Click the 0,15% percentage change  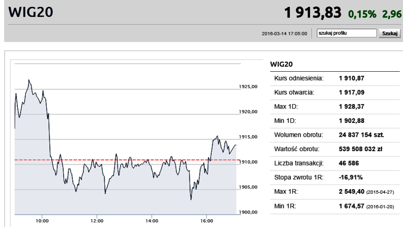(x=362, y=14)
